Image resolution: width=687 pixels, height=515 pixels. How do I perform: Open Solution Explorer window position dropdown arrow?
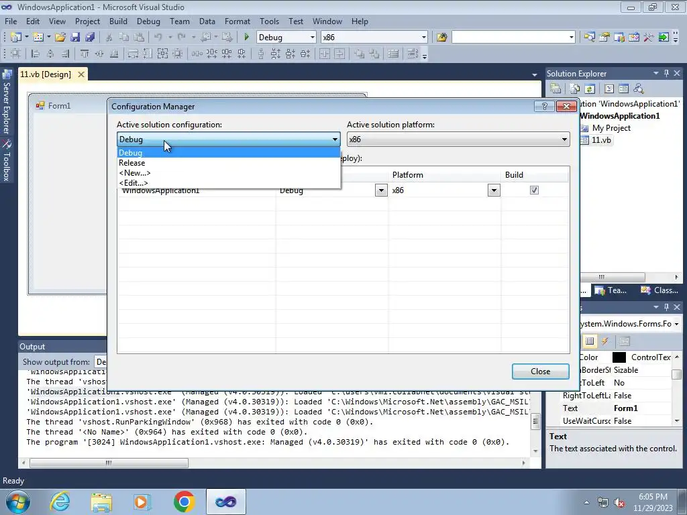[656, 74]
